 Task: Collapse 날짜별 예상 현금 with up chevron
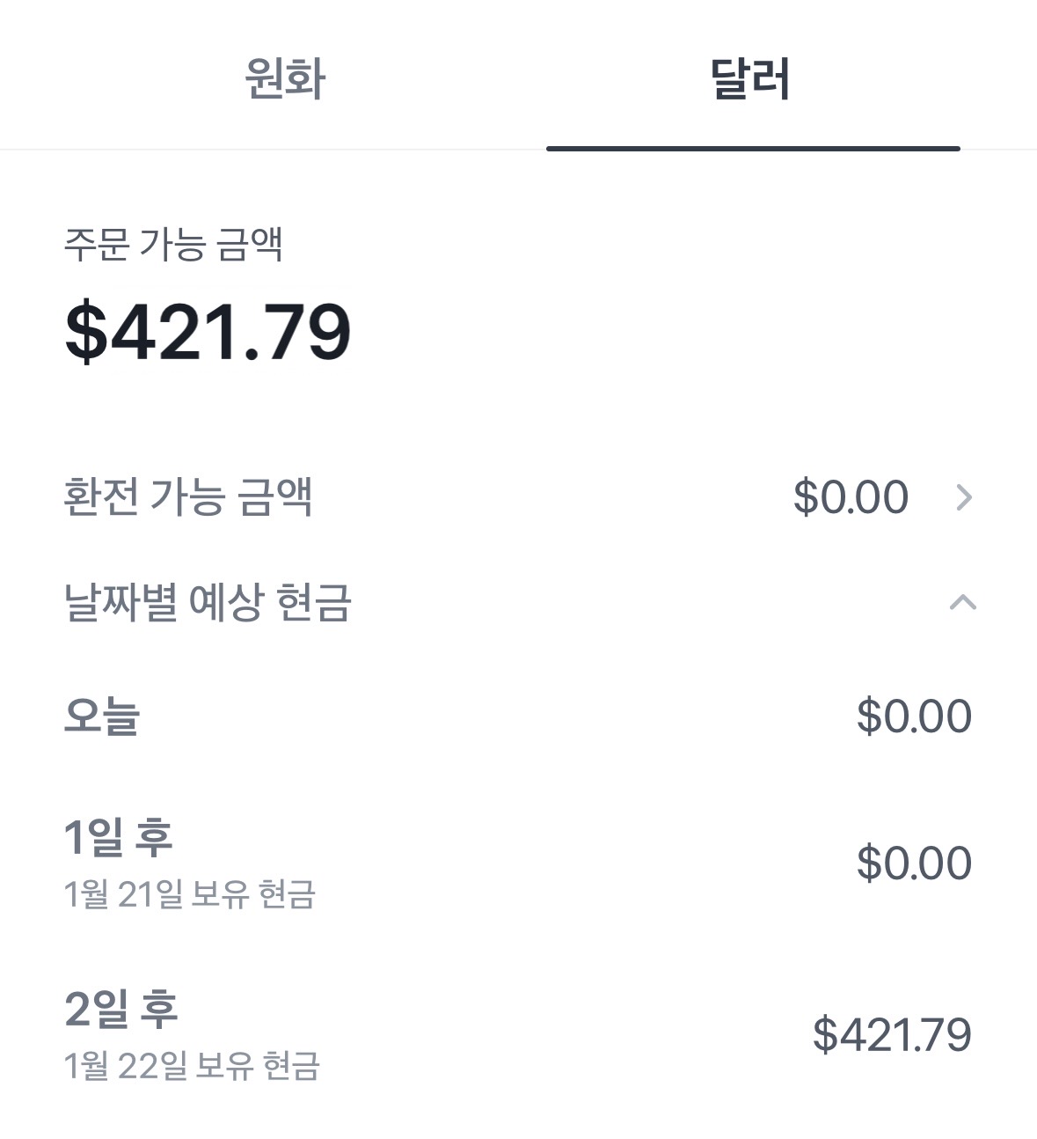[963, 603]
